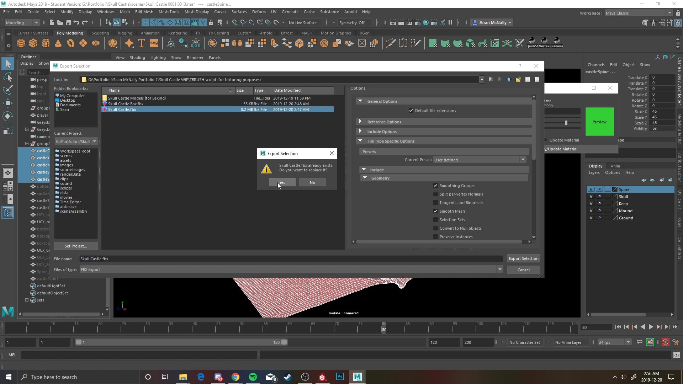This screenshot has width=683, height=384.
Task: Click the slider in the background window
Action: (566, 123)
